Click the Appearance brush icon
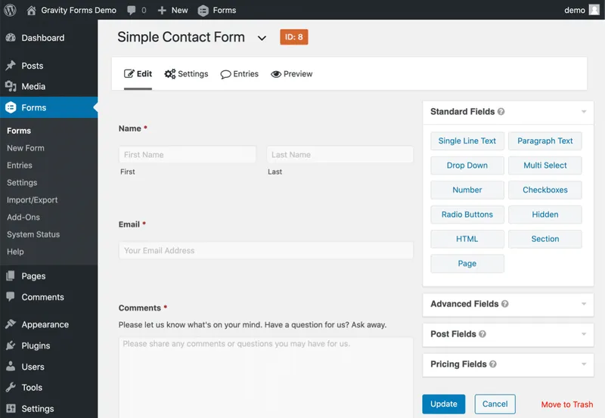The image size is (605, 418). 11,324
